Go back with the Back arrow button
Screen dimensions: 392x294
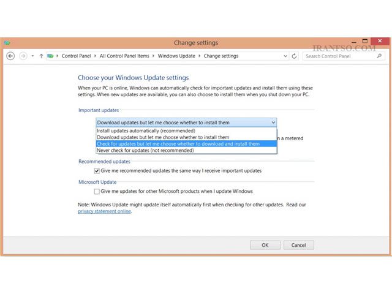pyautogui.click(x=10, y=56)
